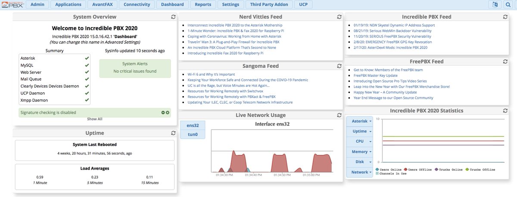The image size is (517, 197).
Task: Expand the Memory statistics dropdown
Action: (x=360, y=152)
